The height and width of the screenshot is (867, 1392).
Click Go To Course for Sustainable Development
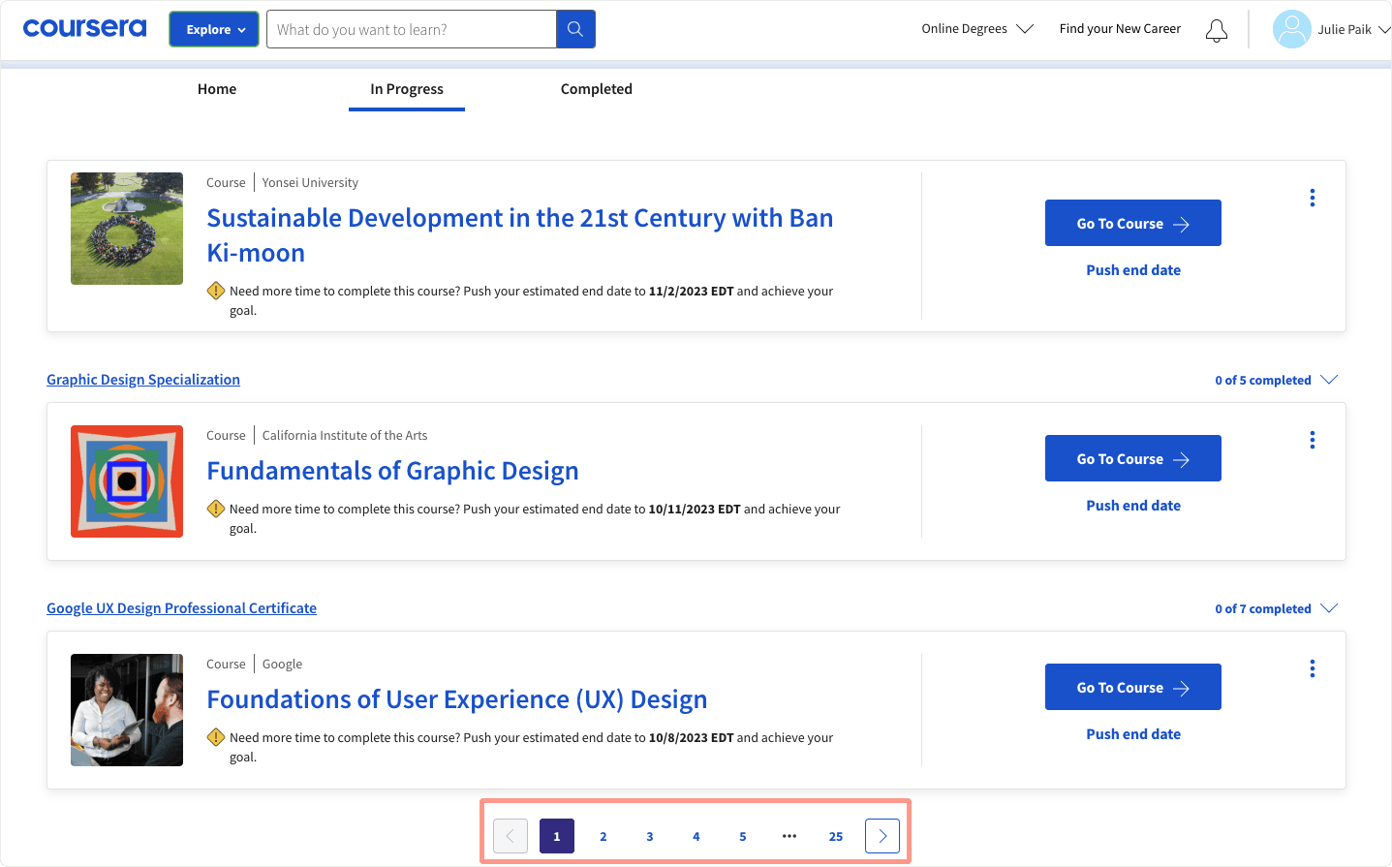tap(1133, 223)
